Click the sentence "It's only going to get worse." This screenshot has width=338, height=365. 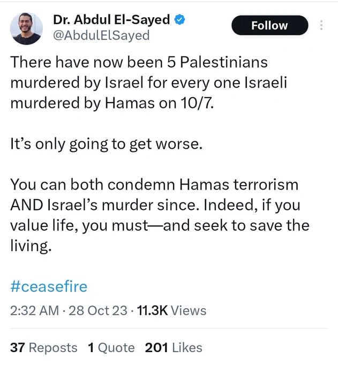click(107, 144)
